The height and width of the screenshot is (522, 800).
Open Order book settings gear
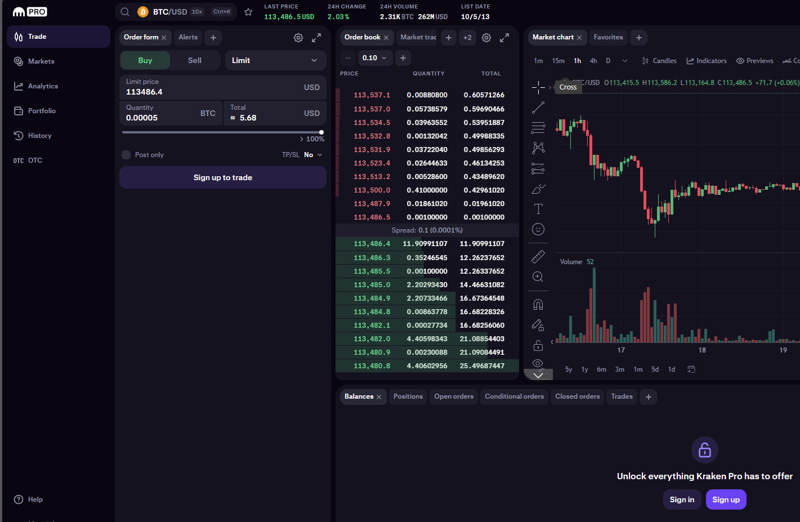[486, 38]
